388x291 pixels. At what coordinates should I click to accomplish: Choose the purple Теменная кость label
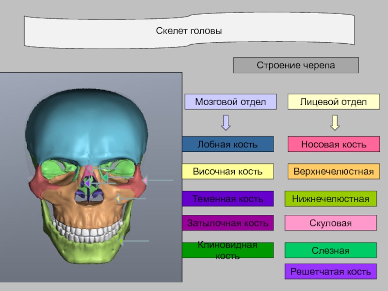pos(227,199)
